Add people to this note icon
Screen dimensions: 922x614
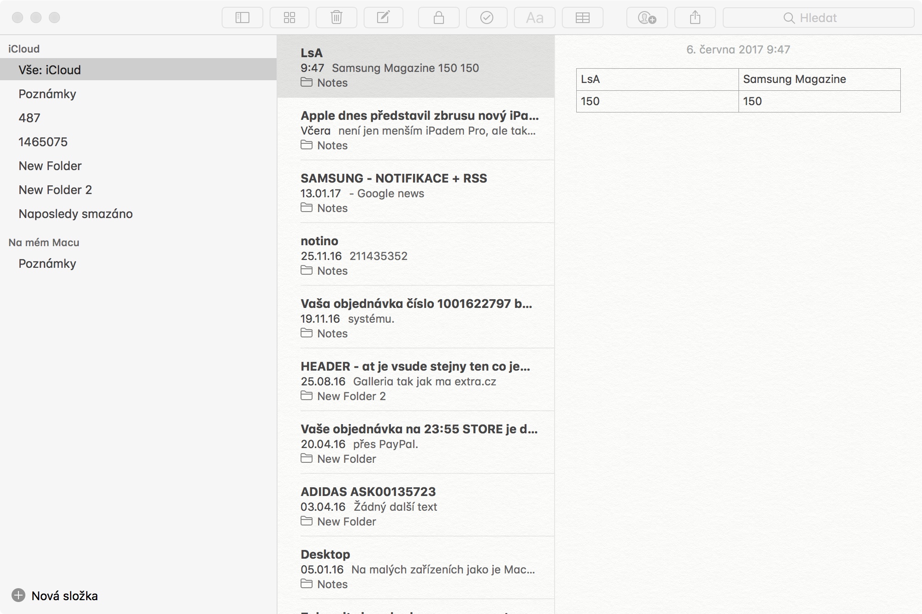coord(647,18)
